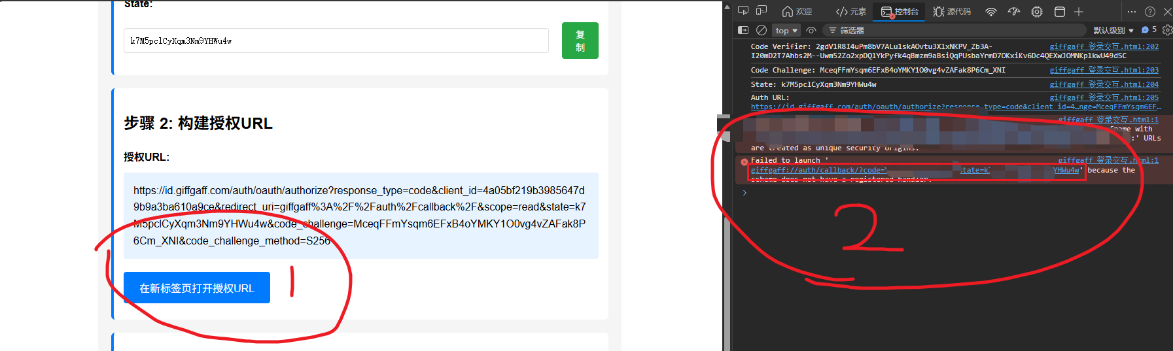Expand the top context dropdown

(786, 30)
